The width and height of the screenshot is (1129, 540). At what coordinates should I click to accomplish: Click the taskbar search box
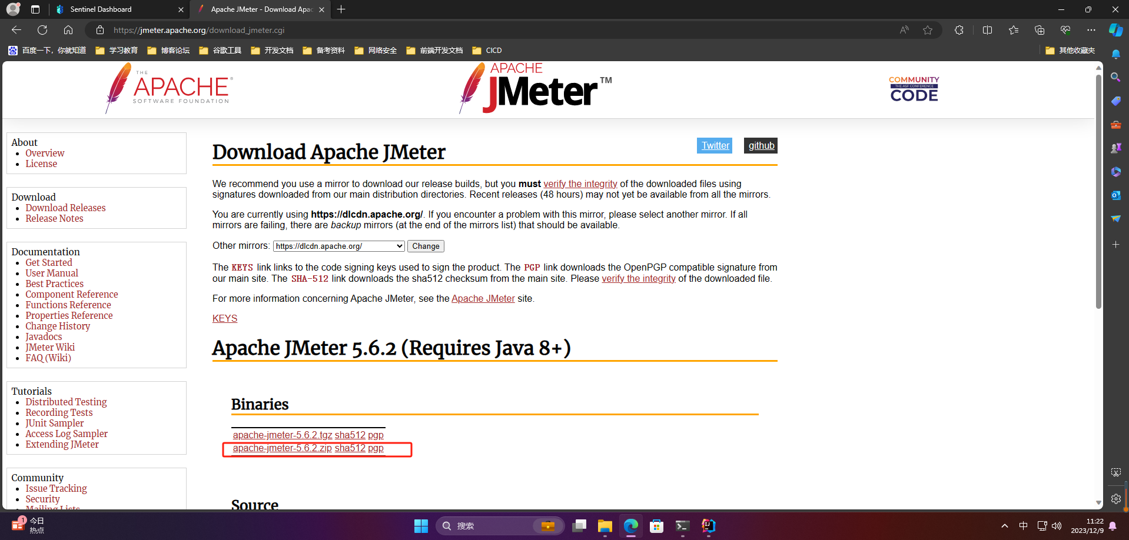point(500,526)
